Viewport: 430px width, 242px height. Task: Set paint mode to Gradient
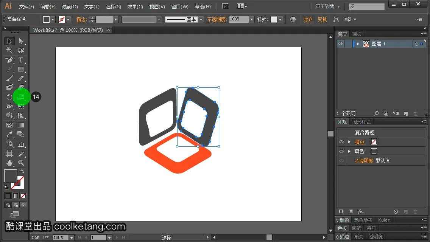16,196
